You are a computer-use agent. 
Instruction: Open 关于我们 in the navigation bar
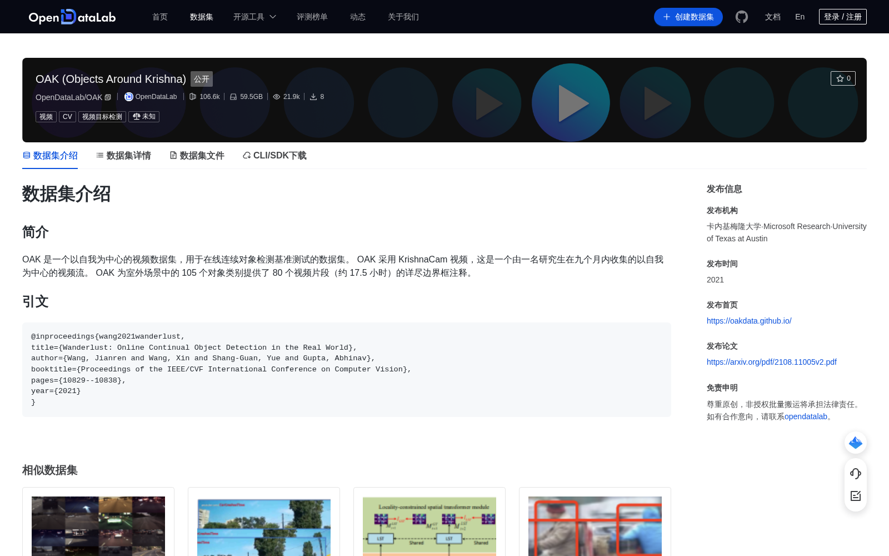point(403,17)
